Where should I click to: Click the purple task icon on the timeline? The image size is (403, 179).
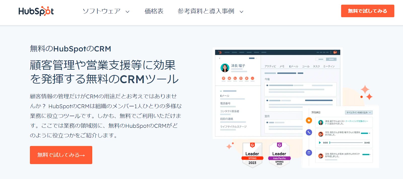309,153
